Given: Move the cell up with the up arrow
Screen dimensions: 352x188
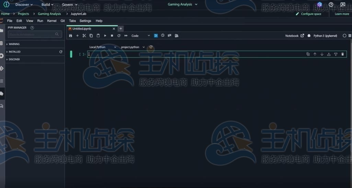Looking at the screenshot, I should [315, 54].
